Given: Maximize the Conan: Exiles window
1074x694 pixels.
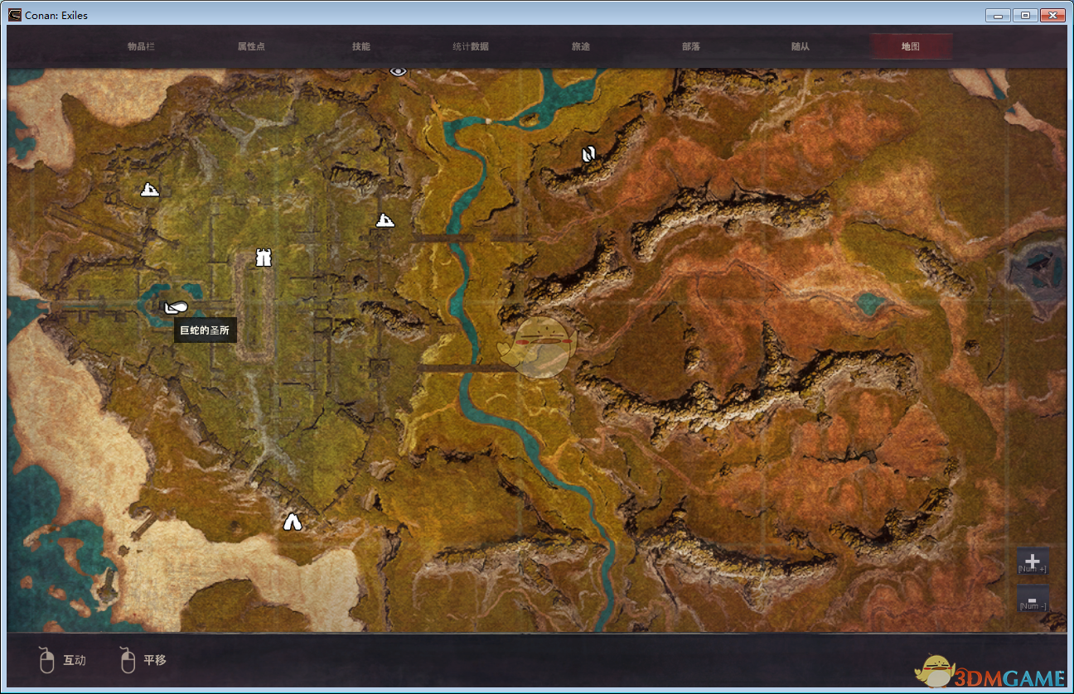Looking at the screenshot, I should [1025, 15].
